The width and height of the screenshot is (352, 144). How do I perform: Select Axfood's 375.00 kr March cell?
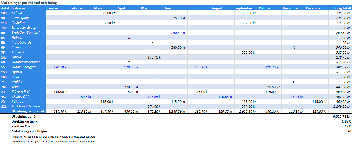tap(105, 13)
